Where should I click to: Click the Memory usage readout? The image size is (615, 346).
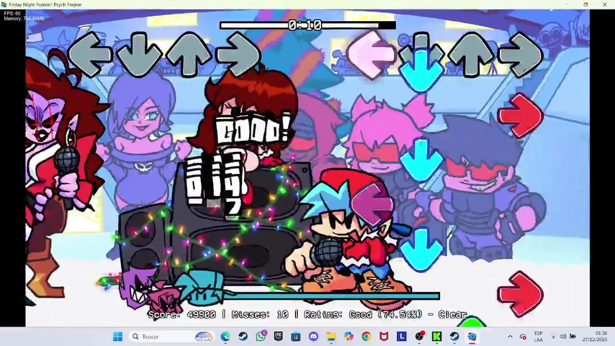coord(24,19)
